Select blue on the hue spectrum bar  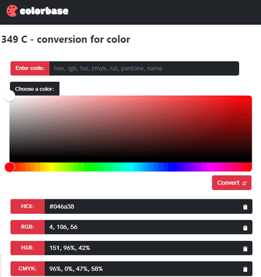pyautogui.click(x=171, y=167)
